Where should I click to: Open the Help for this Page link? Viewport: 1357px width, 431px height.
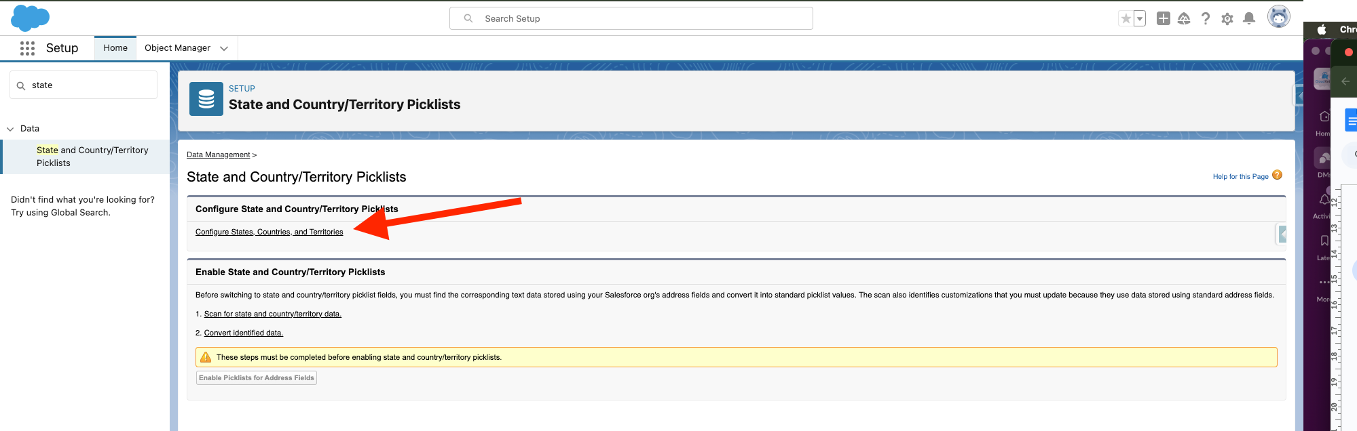pyautogui.click(x=1241, y=176)
